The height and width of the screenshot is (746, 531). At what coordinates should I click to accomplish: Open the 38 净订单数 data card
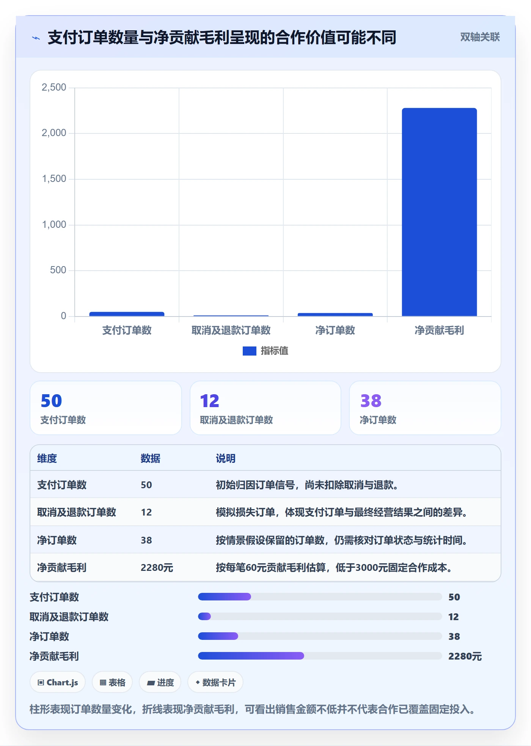[425, 408]
